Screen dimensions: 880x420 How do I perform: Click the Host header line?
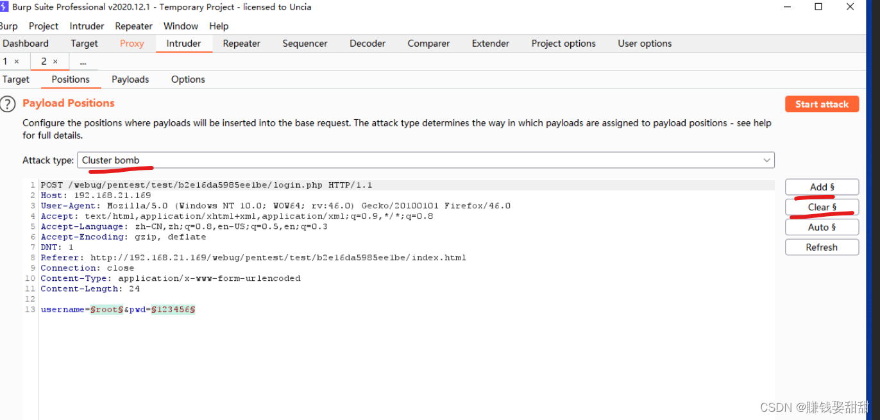tap(96, 196)
